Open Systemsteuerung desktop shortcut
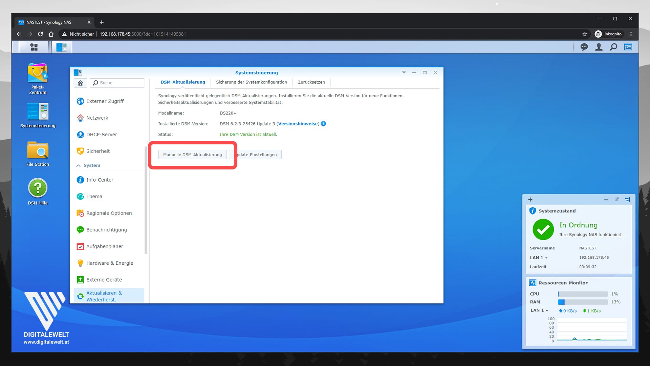Viewport: 650px width, 366px height. tap(38, 116)
